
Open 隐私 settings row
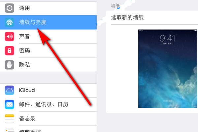pyautogui.click(x=49, y=65)
